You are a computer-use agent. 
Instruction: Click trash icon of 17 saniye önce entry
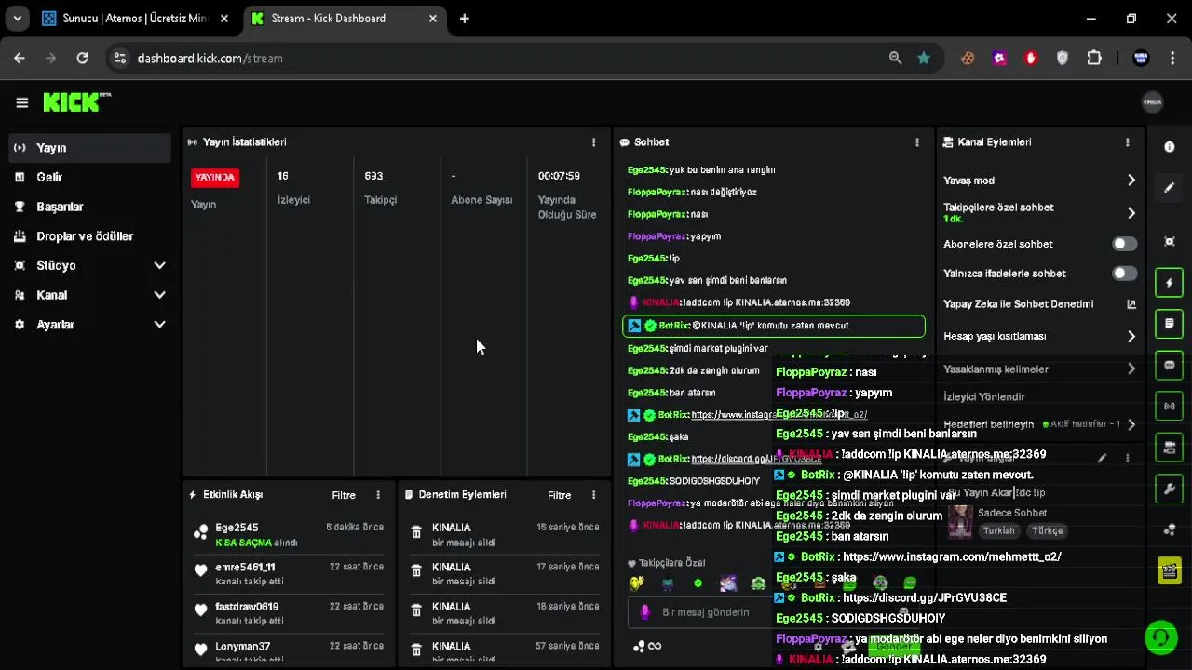[x=416, y=572]
